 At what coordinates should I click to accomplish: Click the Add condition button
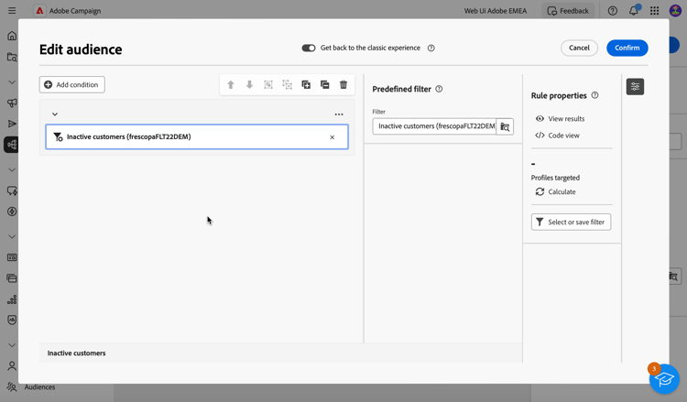72,85
